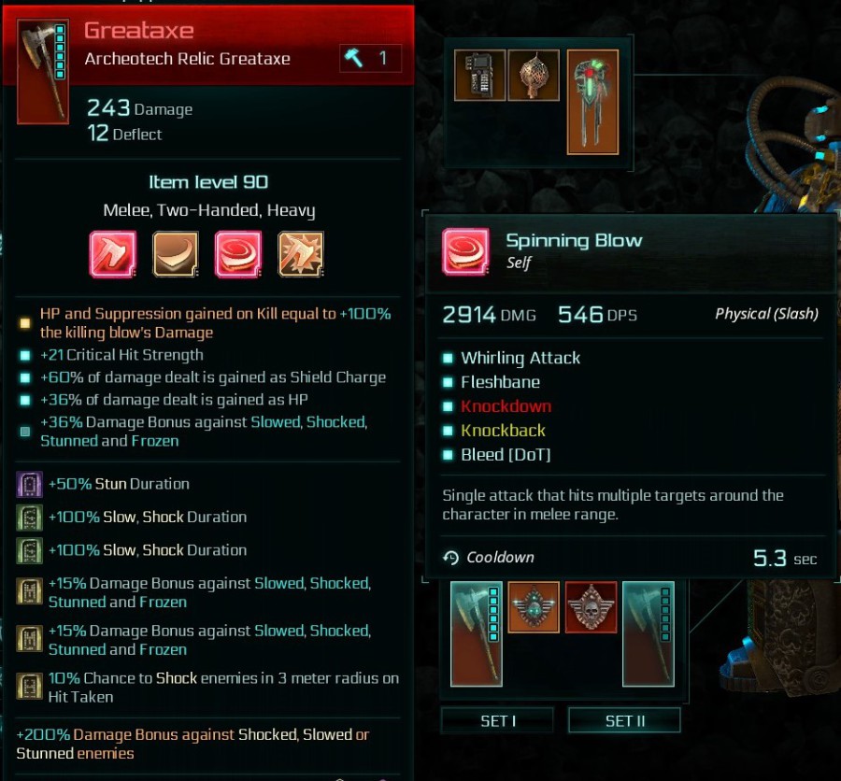Select the second Greataxe weapon slot
This screenshot has width=841, height=781.
[649, 634]
